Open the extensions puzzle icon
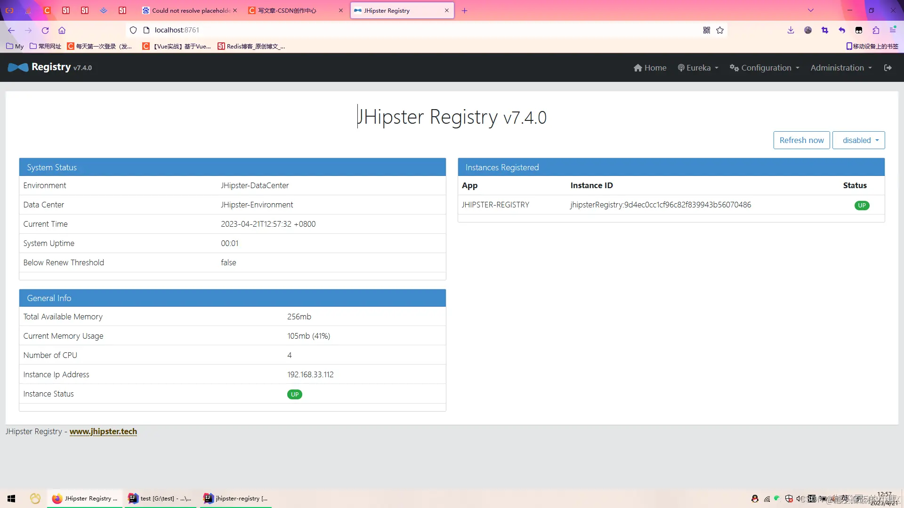The width and height of the screenshot is (904, 508). [x=876, y=30]
